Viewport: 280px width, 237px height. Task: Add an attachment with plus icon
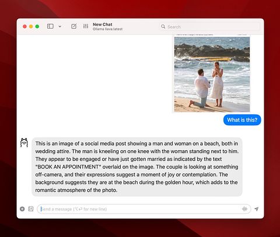point(22,209)
